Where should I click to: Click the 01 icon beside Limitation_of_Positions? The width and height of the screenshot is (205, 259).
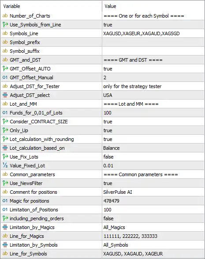[5, 210]
